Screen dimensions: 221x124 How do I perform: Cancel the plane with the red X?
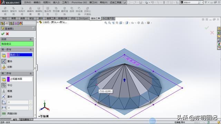[7, 34]
